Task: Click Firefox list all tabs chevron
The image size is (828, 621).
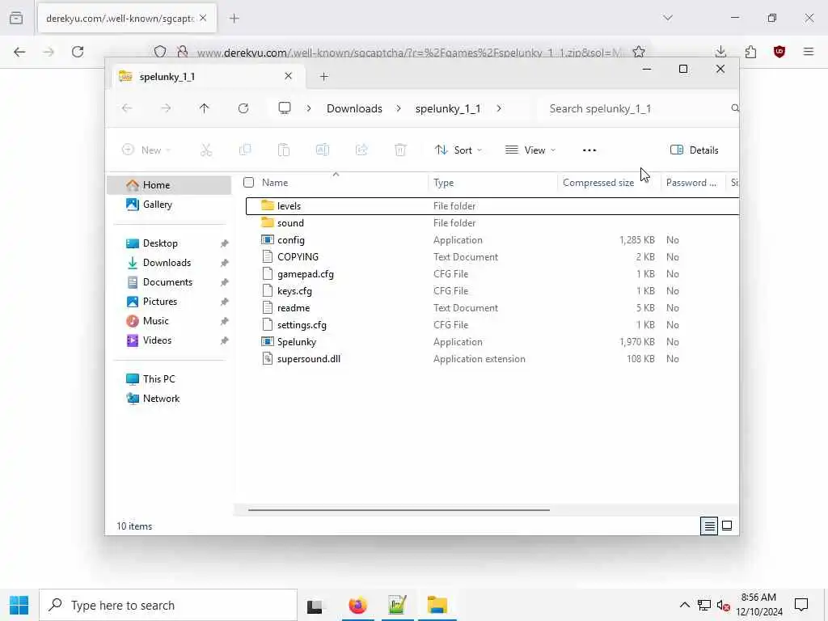Action: 668,18
